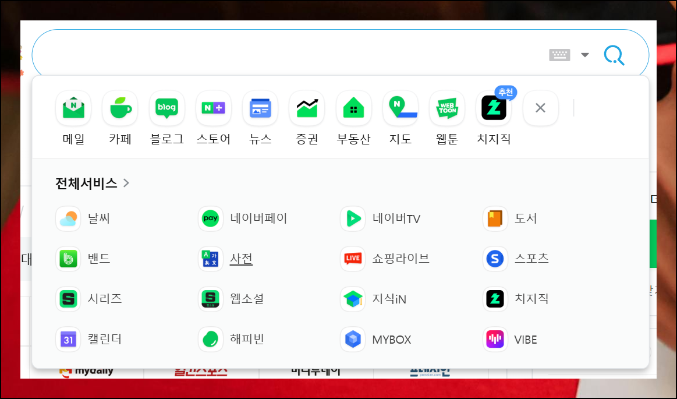Click the magnifier search button
The image size is (677, 399).
coord(614,55)
